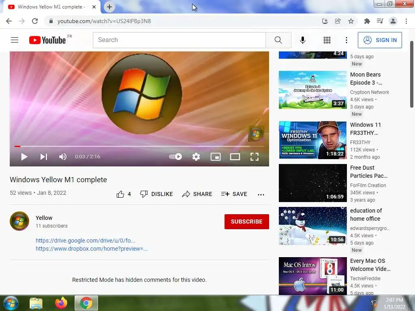Bookmark this page with the star
This screenshot has width=415, height=311.
pos(351,21)
